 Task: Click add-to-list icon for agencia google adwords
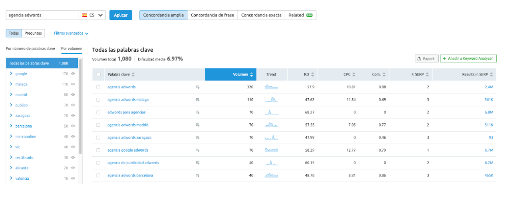[197, 150]
